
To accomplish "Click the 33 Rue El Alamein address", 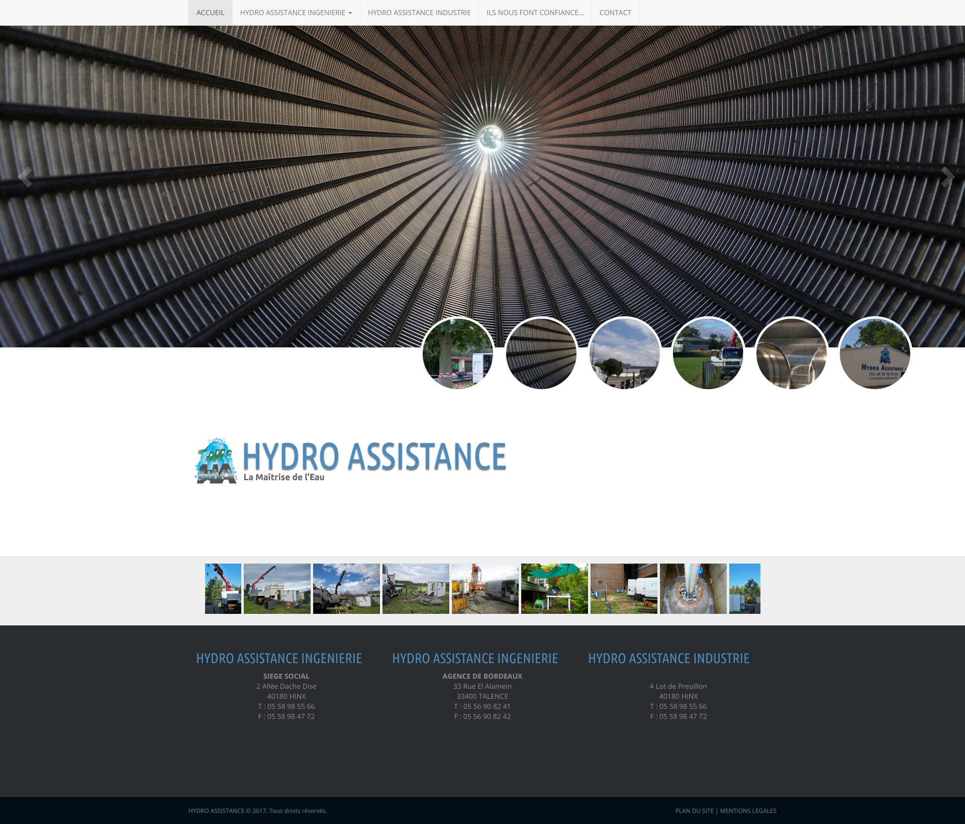I will pyautogui.click(x=482, y=686).
